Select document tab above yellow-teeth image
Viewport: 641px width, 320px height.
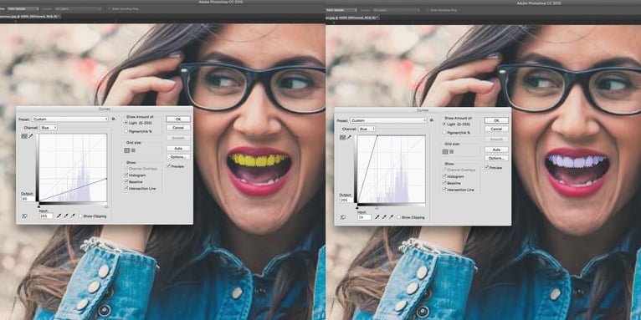click(x=30, y=17)
